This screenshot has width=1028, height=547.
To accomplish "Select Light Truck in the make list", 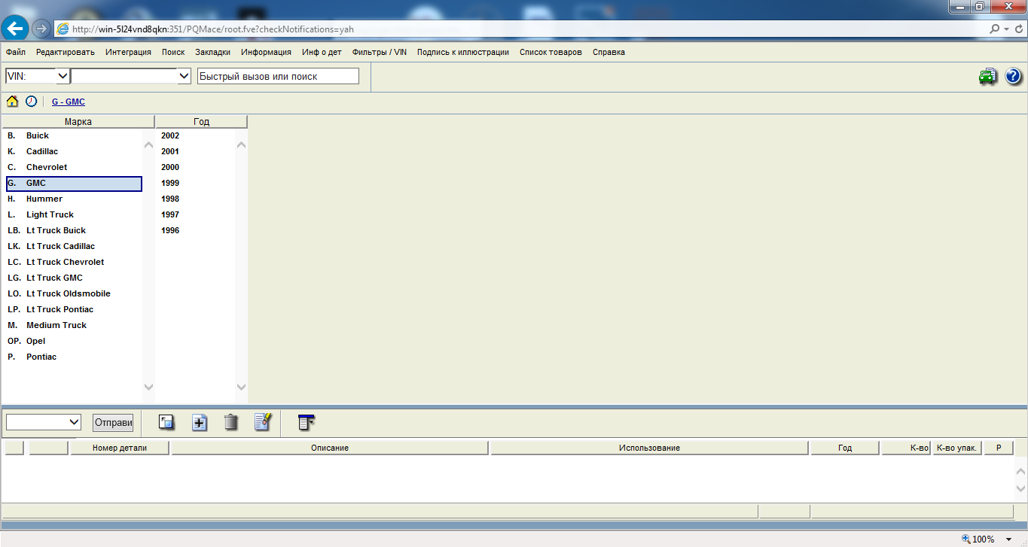I will (x=73, y=214).
